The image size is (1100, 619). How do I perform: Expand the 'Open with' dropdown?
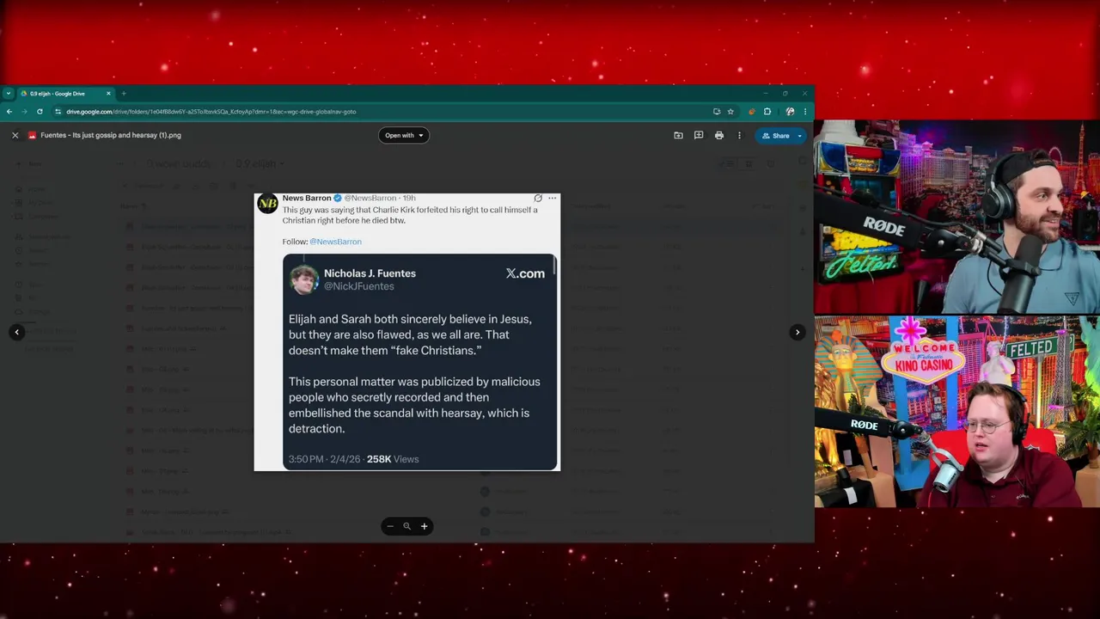(404, 135)
